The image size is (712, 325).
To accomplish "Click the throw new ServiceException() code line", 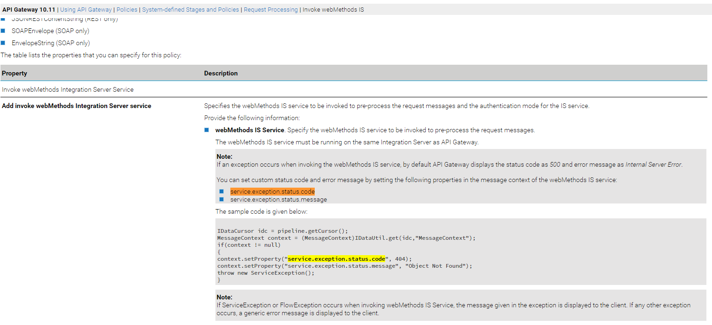I will (x=266, y=273).
